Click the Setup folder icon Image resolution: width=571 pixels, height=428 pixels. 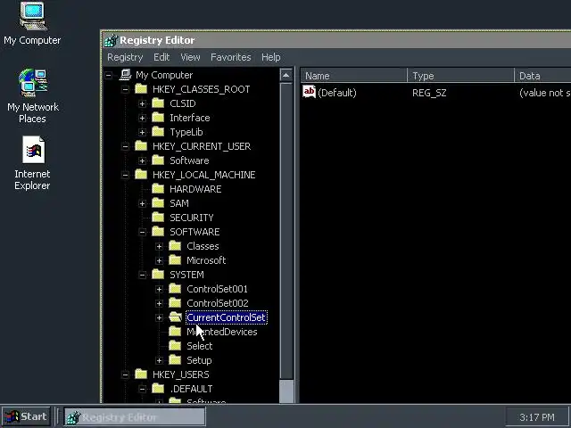pos(175,360)
